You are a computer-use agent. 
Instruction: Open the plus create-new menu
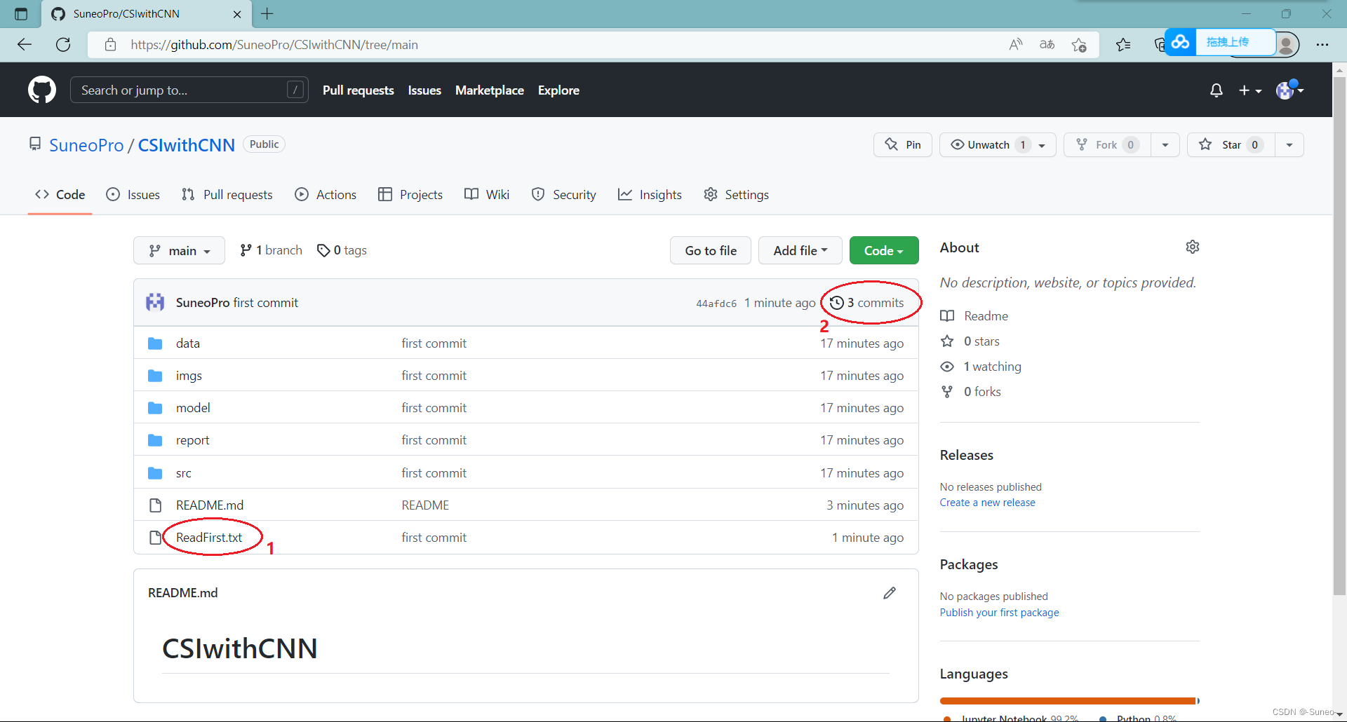[1250, 90]
